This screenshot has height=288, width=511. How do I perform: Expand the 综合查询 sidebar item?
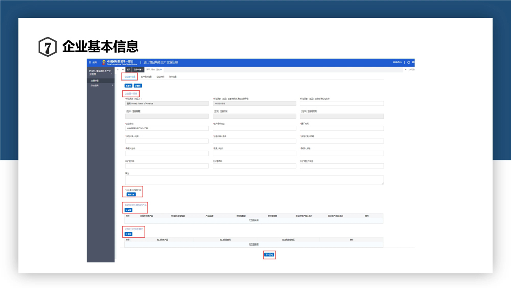(101, 86)
